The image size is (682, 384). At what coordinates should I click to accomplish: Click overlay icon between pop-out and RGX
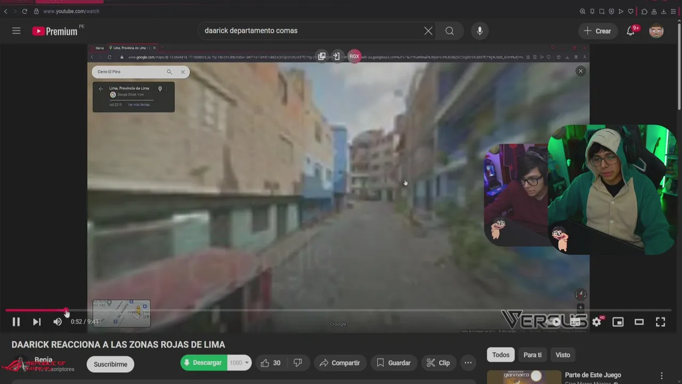(x=336, y=57)
